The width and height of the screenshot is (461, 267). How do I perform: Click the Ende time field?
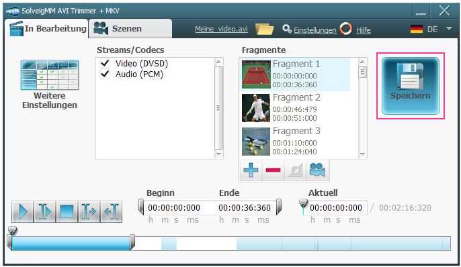(x=245, y=208)
